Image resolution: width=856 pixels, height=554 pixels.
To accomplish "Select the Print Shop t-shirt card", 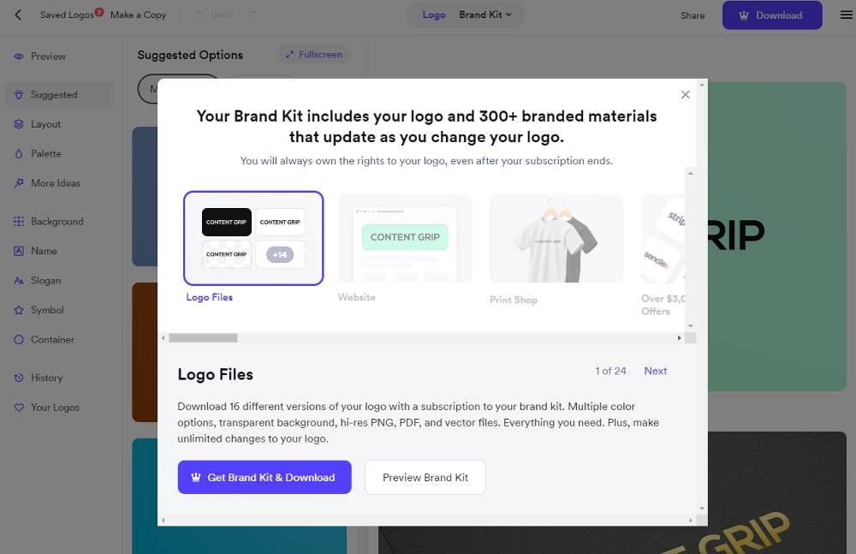I will (x=556, y=238).
